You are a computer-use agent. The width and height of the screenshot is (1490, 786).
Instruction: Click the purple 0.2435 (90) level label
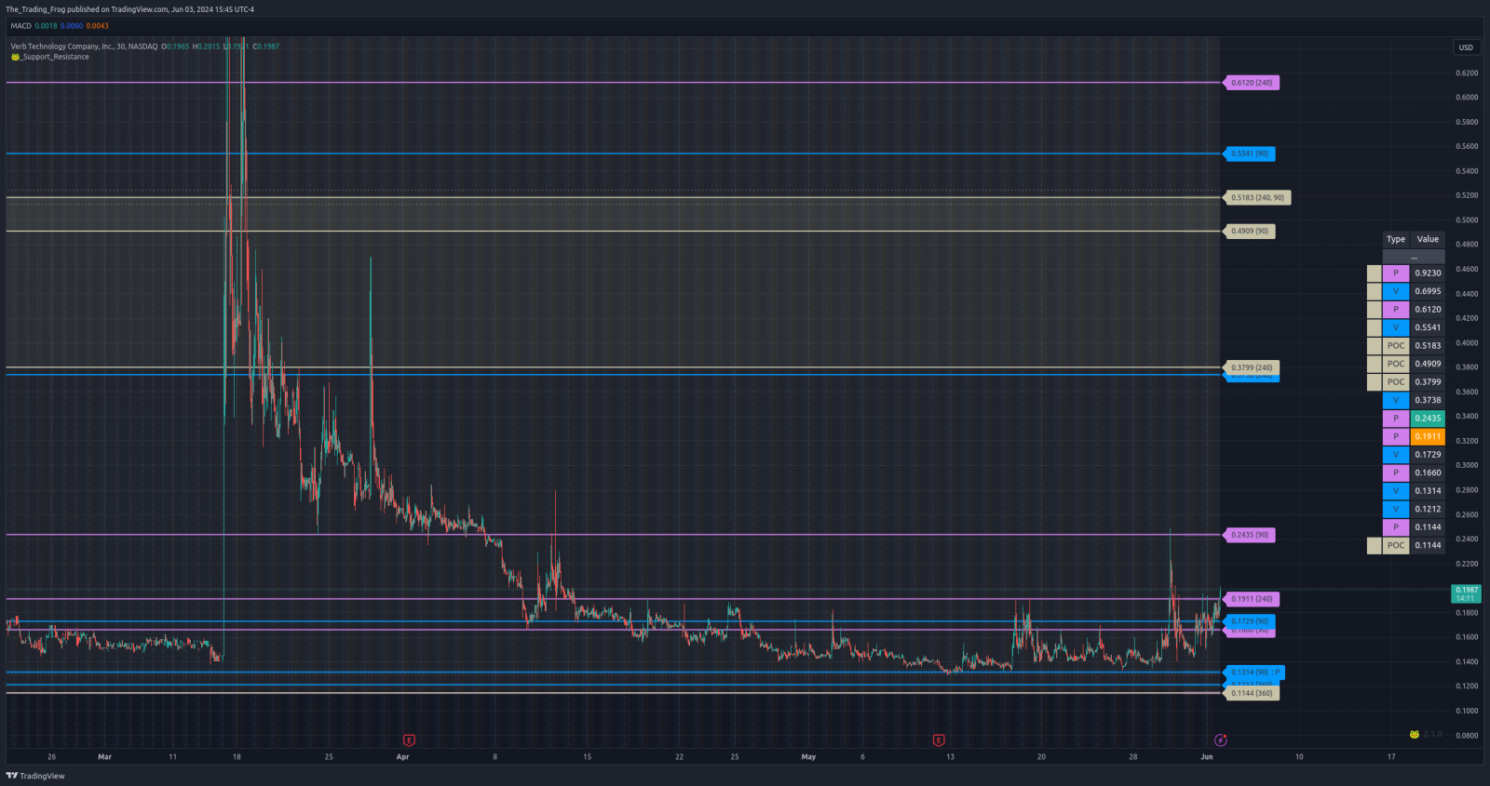point(1249,535)
